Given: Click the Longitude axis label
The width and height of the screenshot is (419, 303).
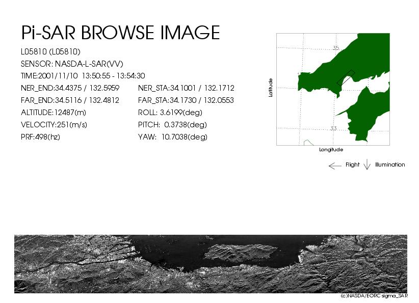Looking at the screenshot, I should click(331, 150).
